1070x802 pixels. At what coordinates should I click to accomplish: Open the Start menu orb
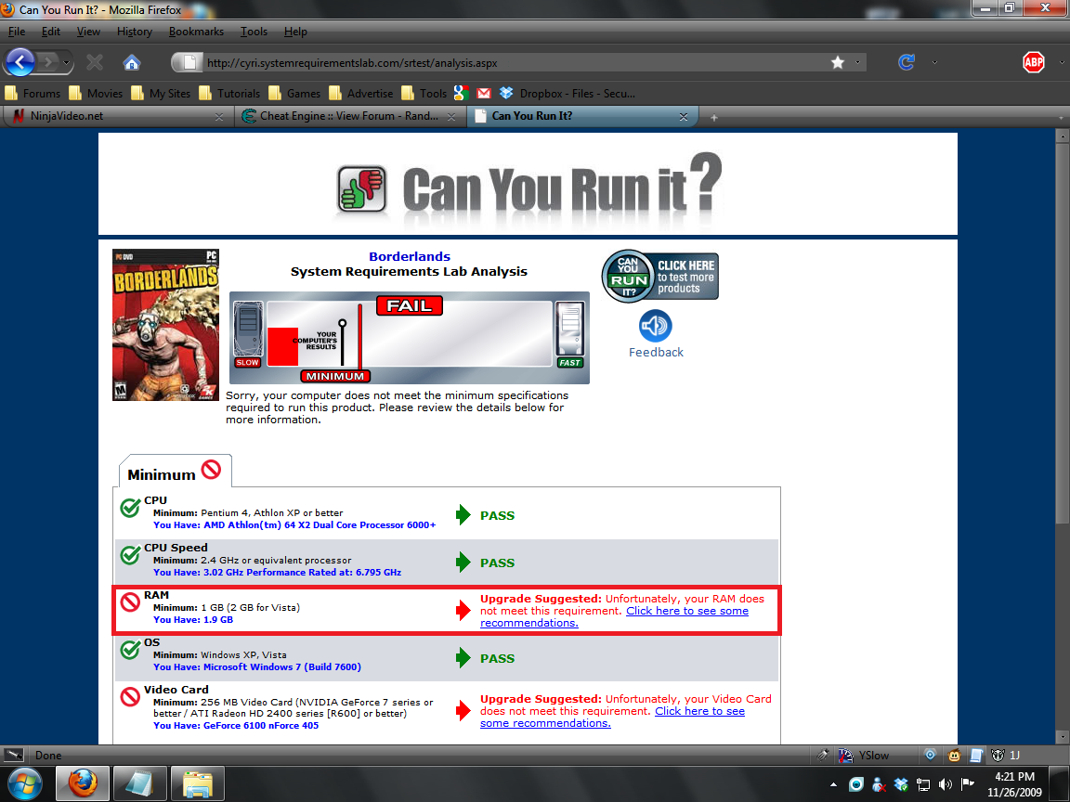click(24, 783)
